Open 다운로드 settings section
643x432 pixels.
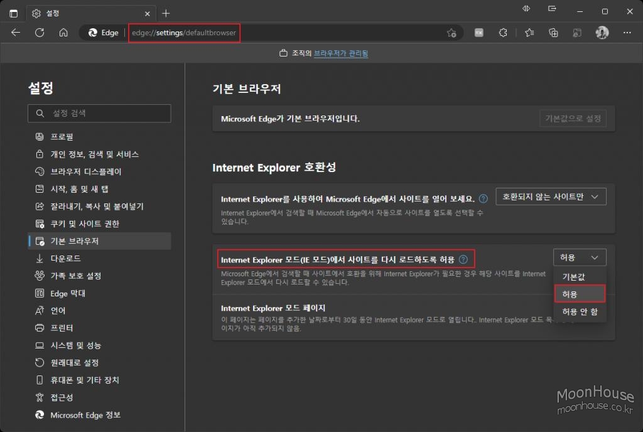click(x=100, y=258)
